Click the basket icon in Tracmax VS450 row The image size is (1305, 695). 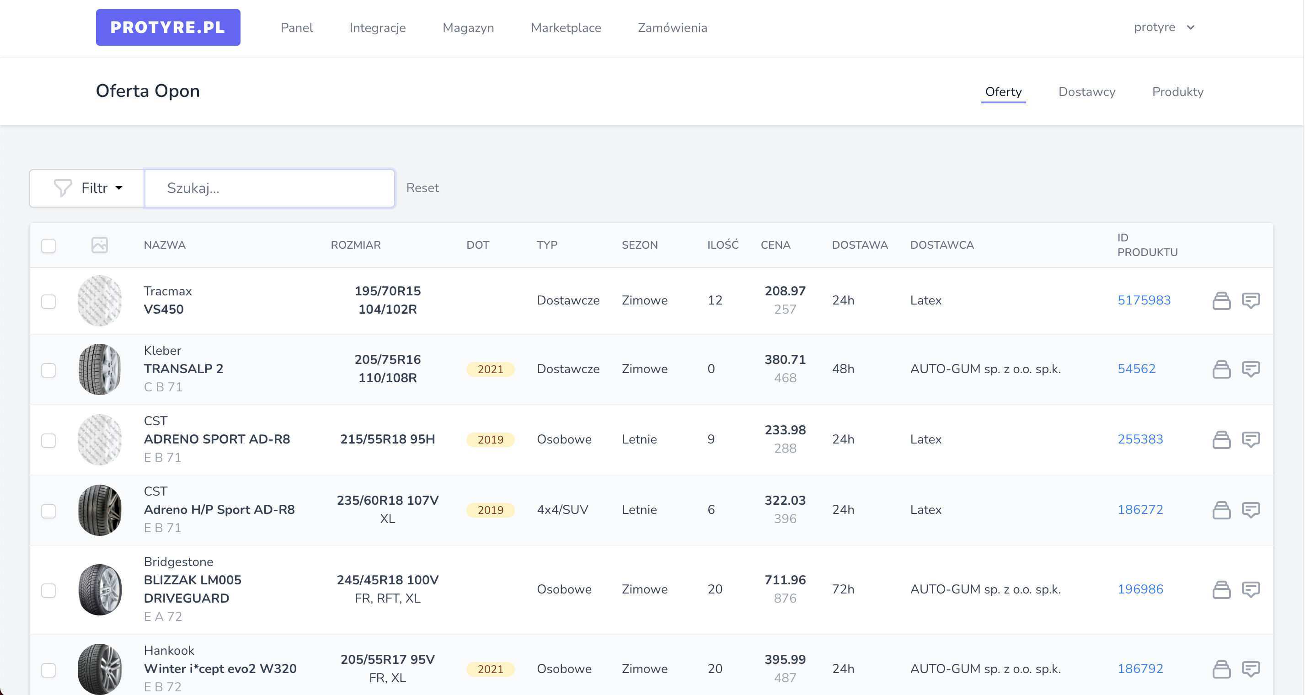click(1221, 300)
